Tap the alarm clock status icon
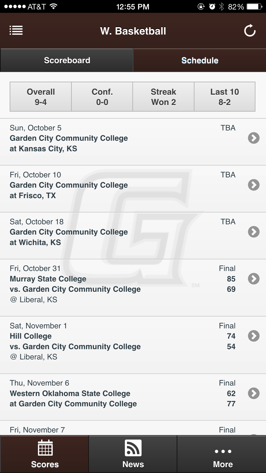Screen dimensions: 266x473 click(x=212, y=6)
